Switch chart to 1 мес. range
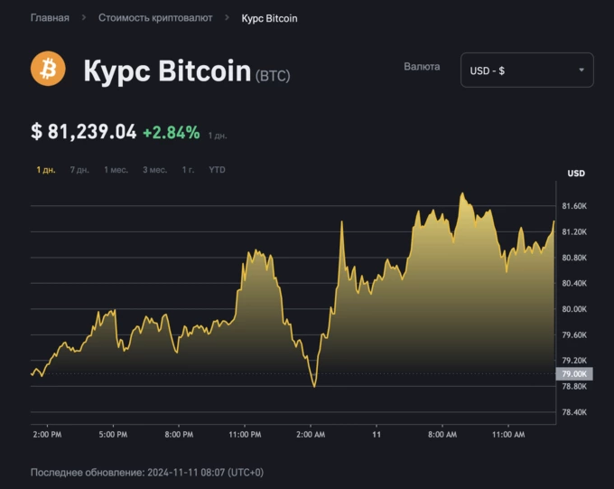Viewport: 614px width, 489px height. [116, 170]
